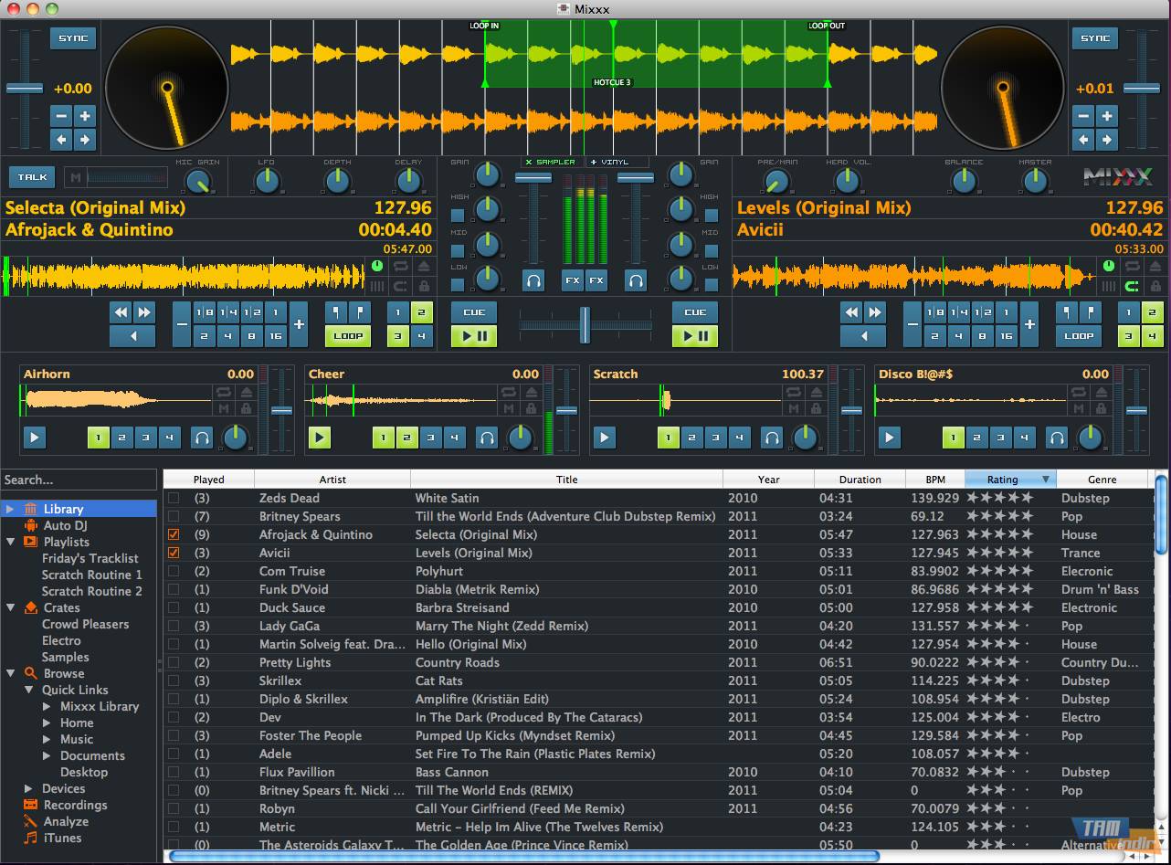Toggle left deck HIGH EQ kill button
The width and height of the screenshot is (1171, 865).
(x=458, y=216)
